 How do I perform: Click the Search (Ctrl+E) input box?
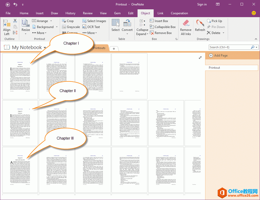(229, 47)
